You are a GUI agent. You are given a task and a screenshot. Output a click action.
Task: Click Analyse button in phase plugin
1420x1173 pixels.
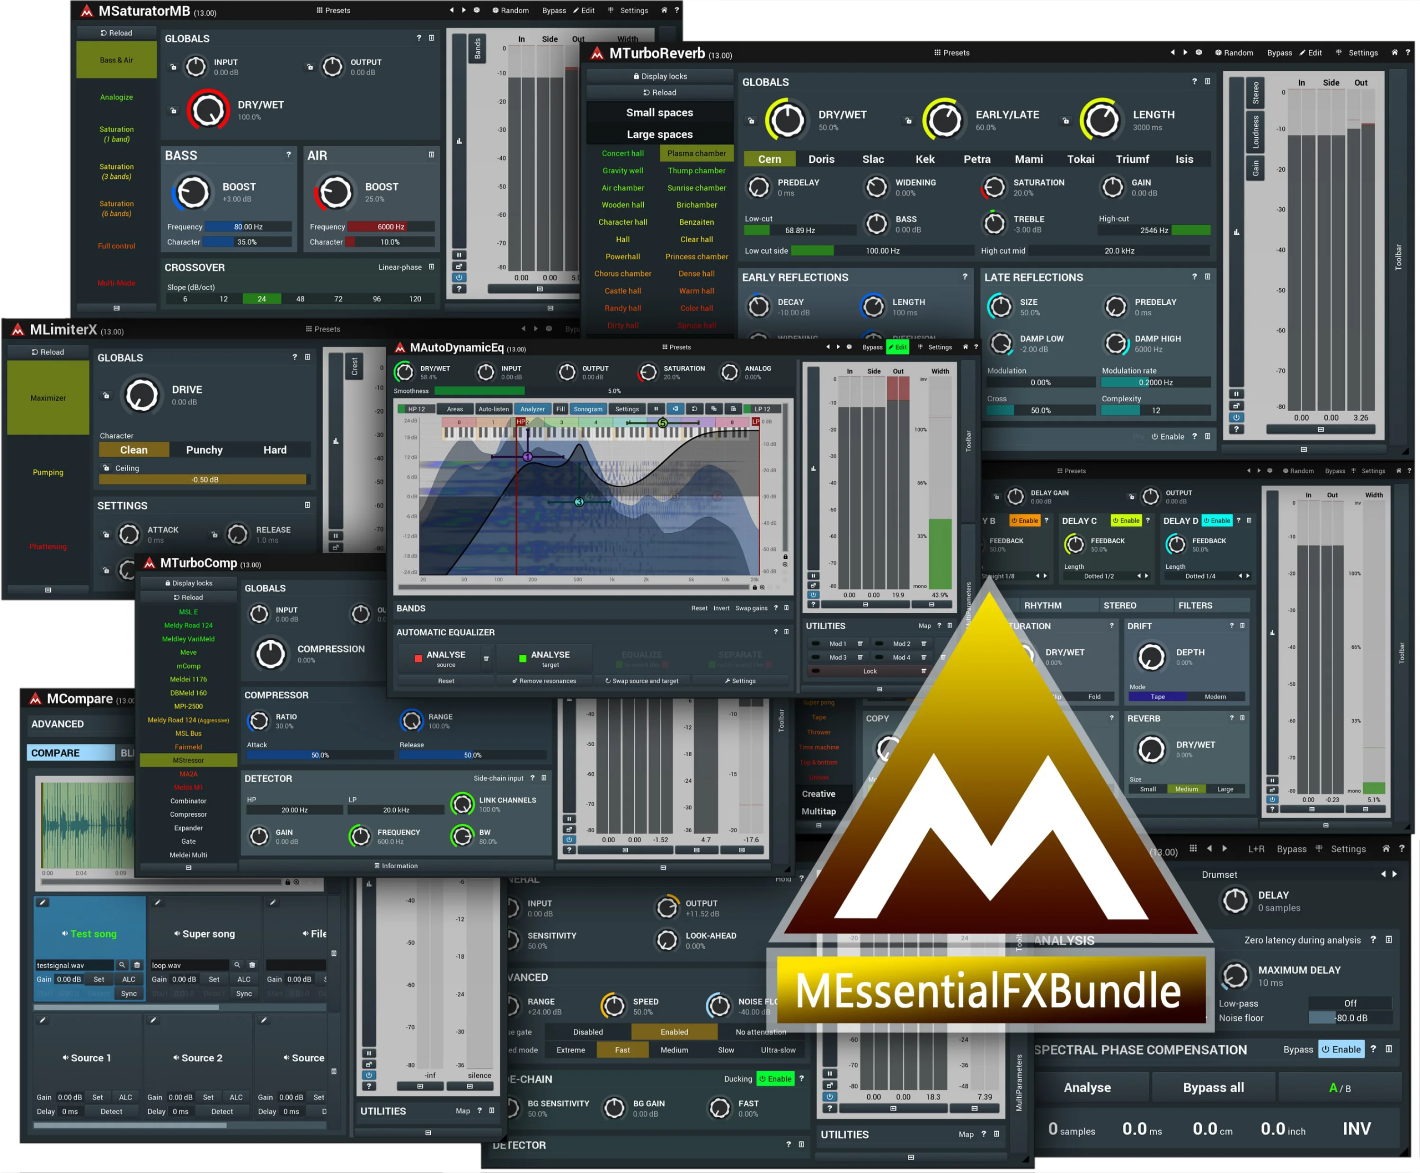point(1087,1087)
